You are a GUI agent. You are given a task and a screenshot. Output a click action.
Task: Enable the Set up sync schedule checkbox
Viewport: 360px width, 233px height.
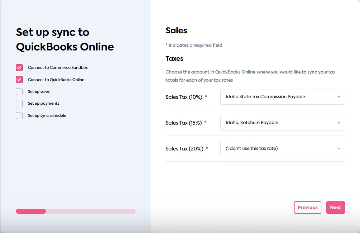(19, 115)
